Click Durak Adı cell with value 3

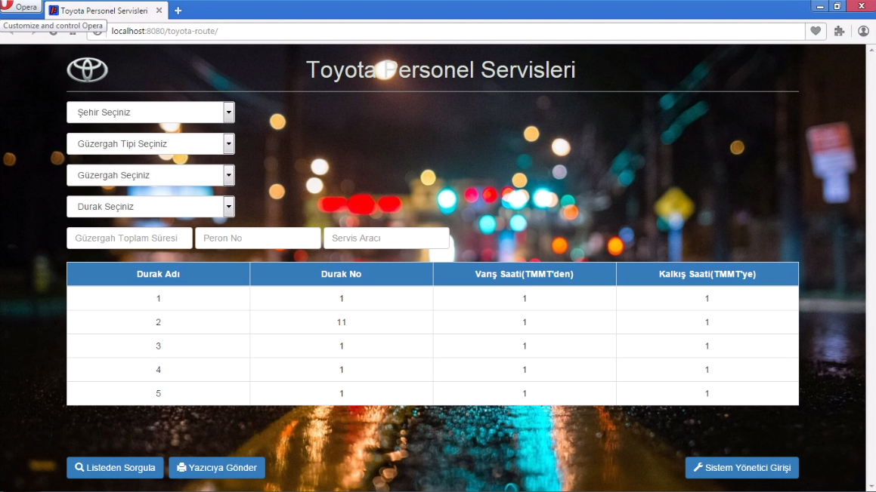(158, 346)
